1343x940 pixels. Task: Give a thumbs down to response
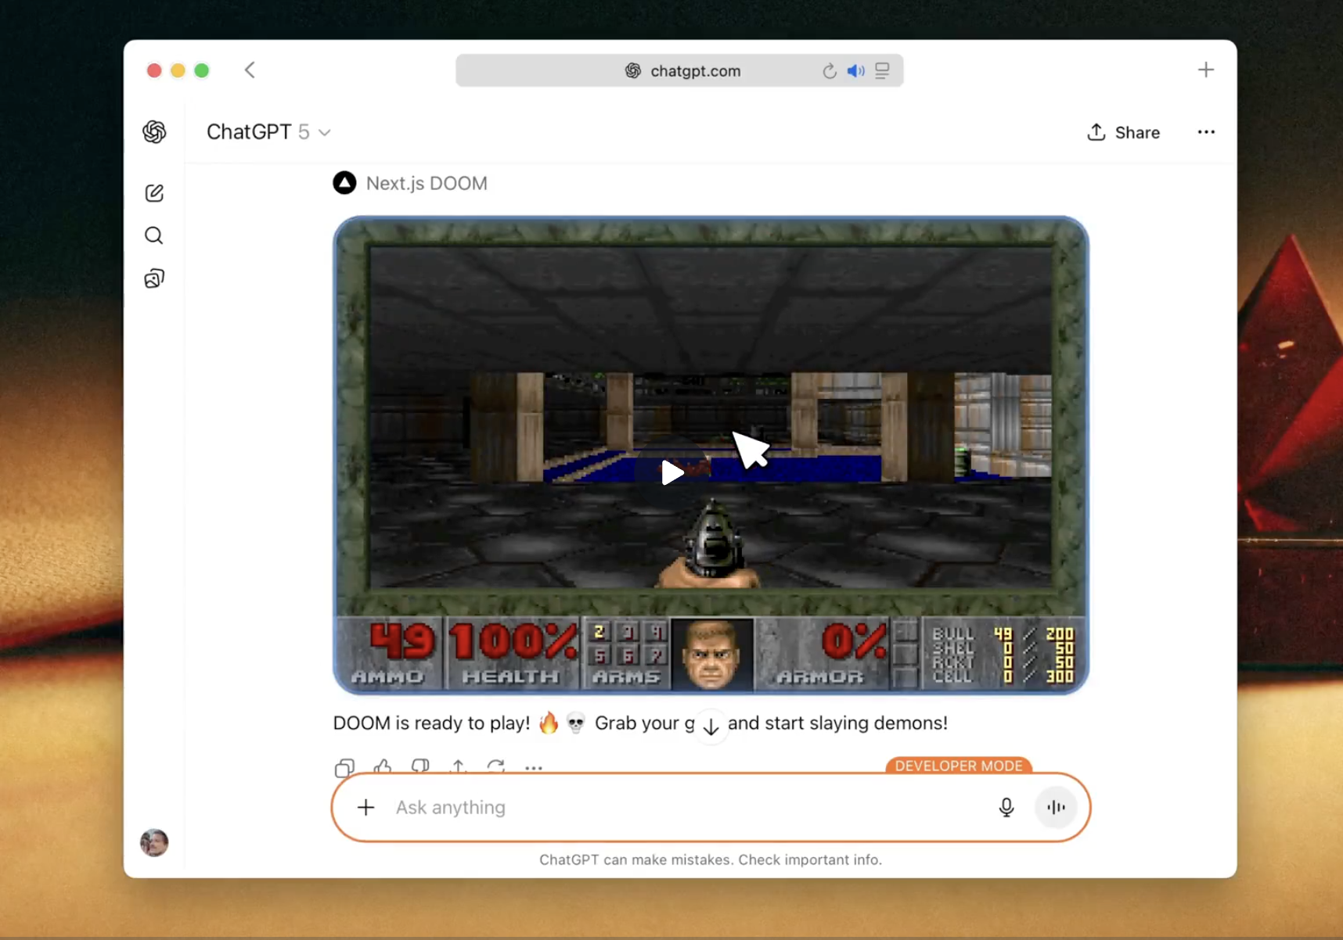pos(420,767)
